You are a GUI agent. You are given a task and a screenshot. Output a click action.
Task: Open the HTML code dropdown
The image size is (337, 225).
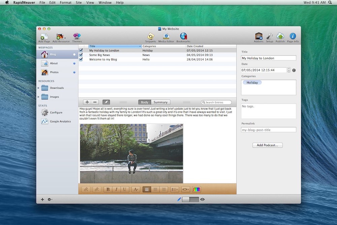click(x=185, y=189)
